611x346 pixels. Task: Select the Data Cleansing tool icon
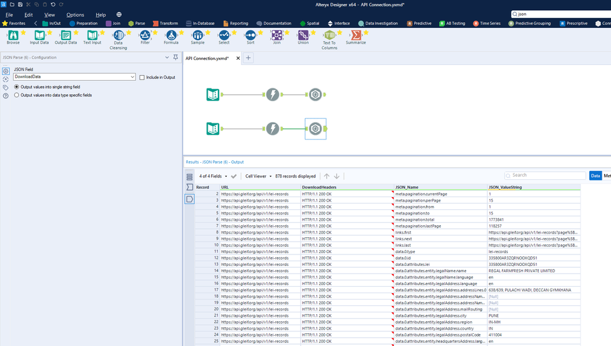(119, 36)
